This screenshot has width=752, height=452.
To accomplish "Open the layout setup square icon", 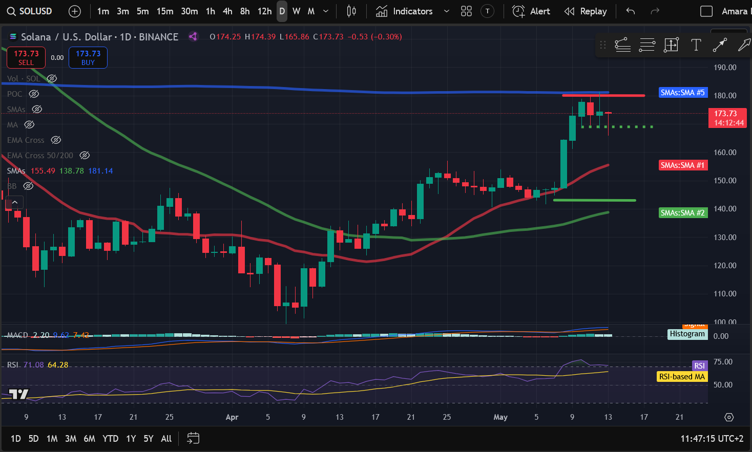I will coord(706,11).
